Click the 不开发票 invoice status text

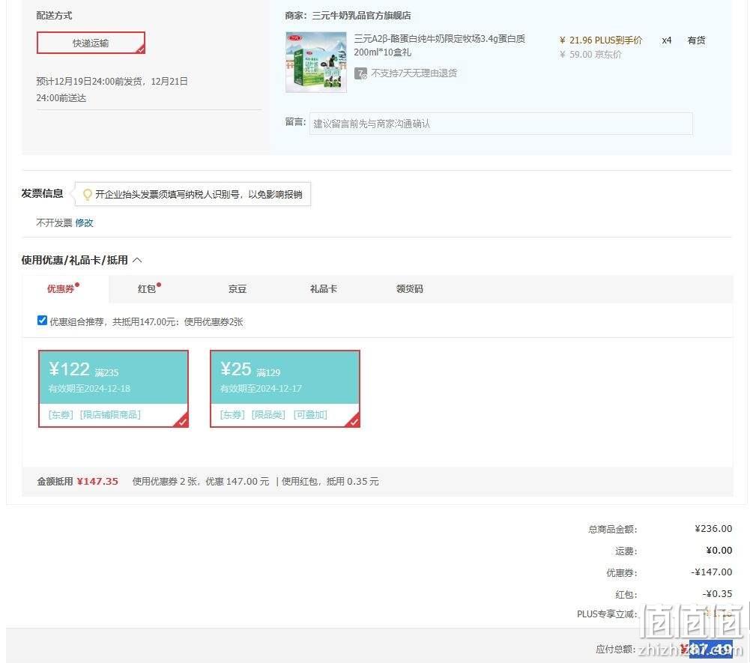(x=54, y=223)
